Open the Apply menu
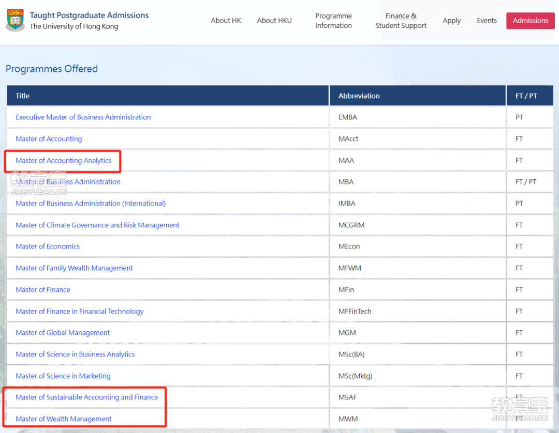The height and width of the screenshot is (433, 559). click(x=452, y=21)
